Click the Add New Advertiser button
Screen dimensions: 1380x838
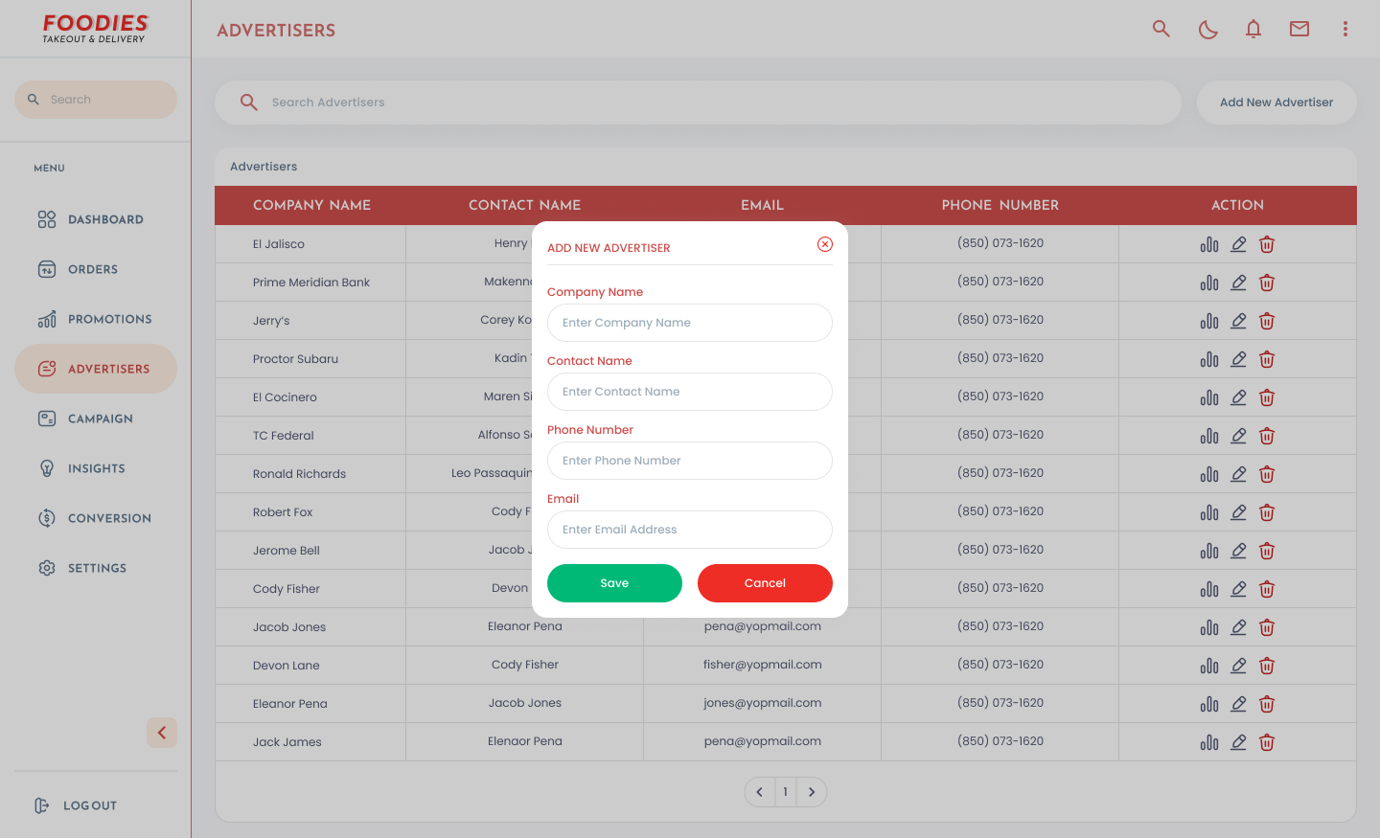1276,102
